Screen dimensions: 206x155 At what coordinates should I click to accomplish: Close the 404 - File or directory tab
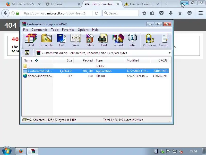click(x=118, y=4)
